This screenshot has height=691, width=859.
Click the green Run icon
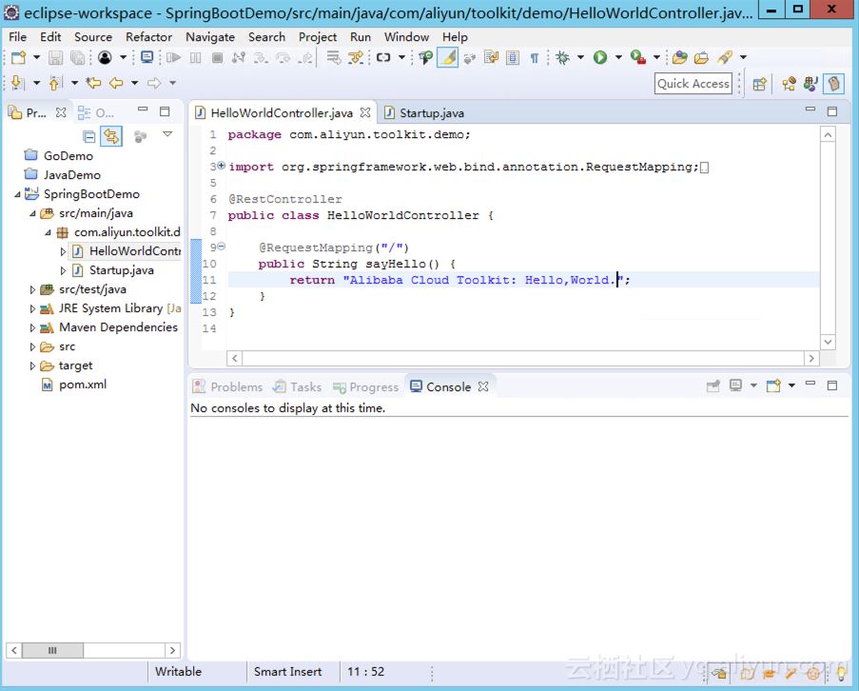point(600,57)
